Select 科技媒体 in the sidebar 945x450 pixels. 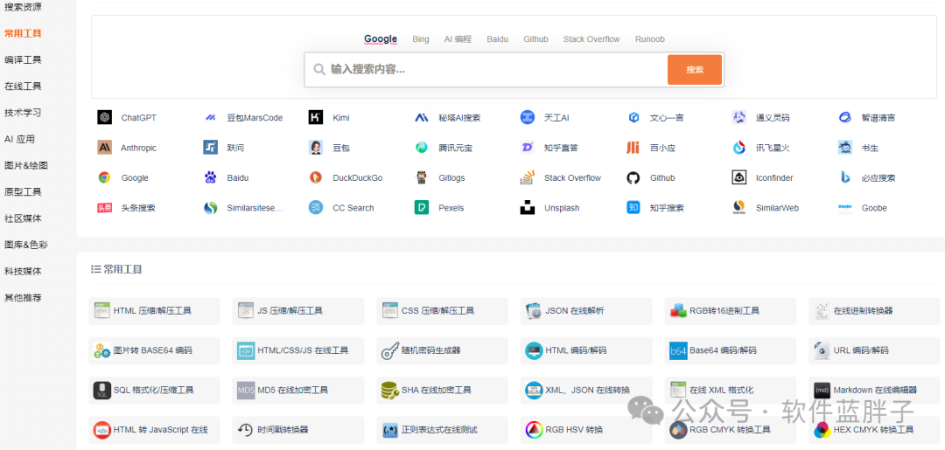tap(23, 272)
